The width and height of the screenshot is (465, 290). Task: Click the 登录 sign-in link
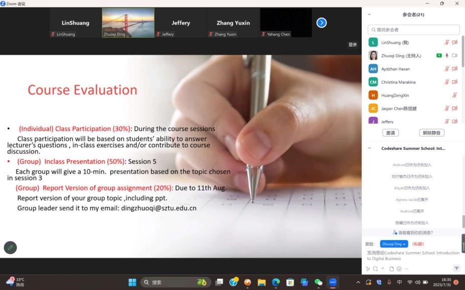point(353,45)
